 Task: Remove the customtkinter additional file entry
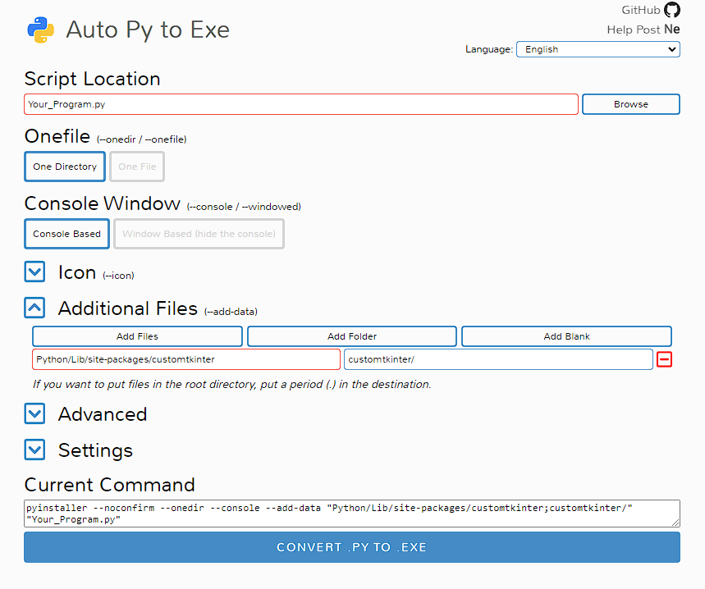(x=664, y=359)
